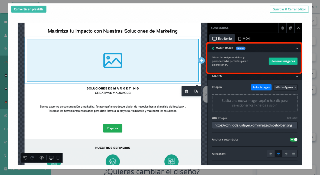This screenshot has height=175, width=320.
Task: Click Guardar & Cerrar Editor button
Action: 289,9
